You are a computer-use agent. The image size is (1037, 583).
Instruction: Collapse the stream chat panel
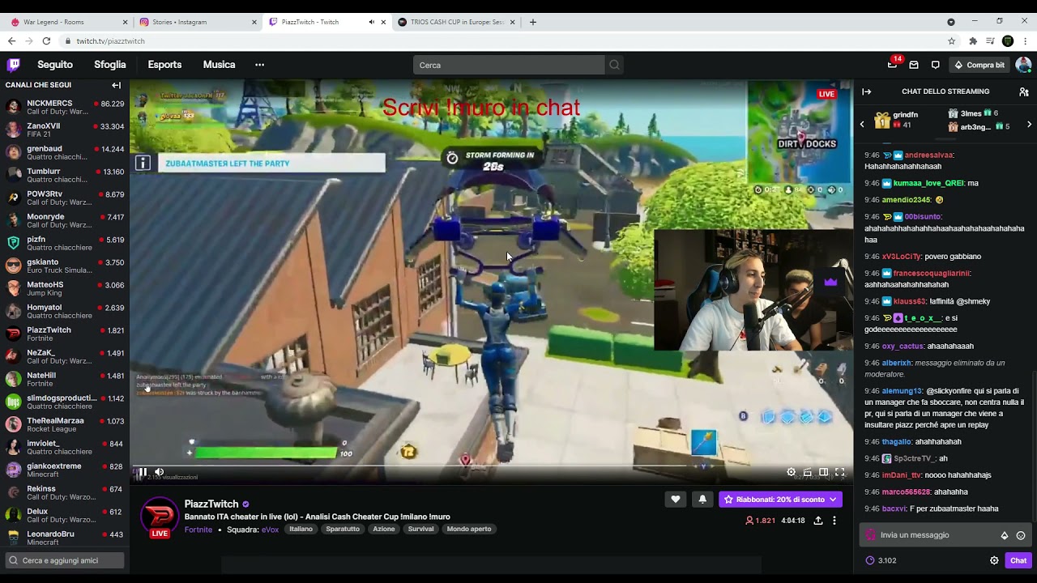tap(866, 91)
